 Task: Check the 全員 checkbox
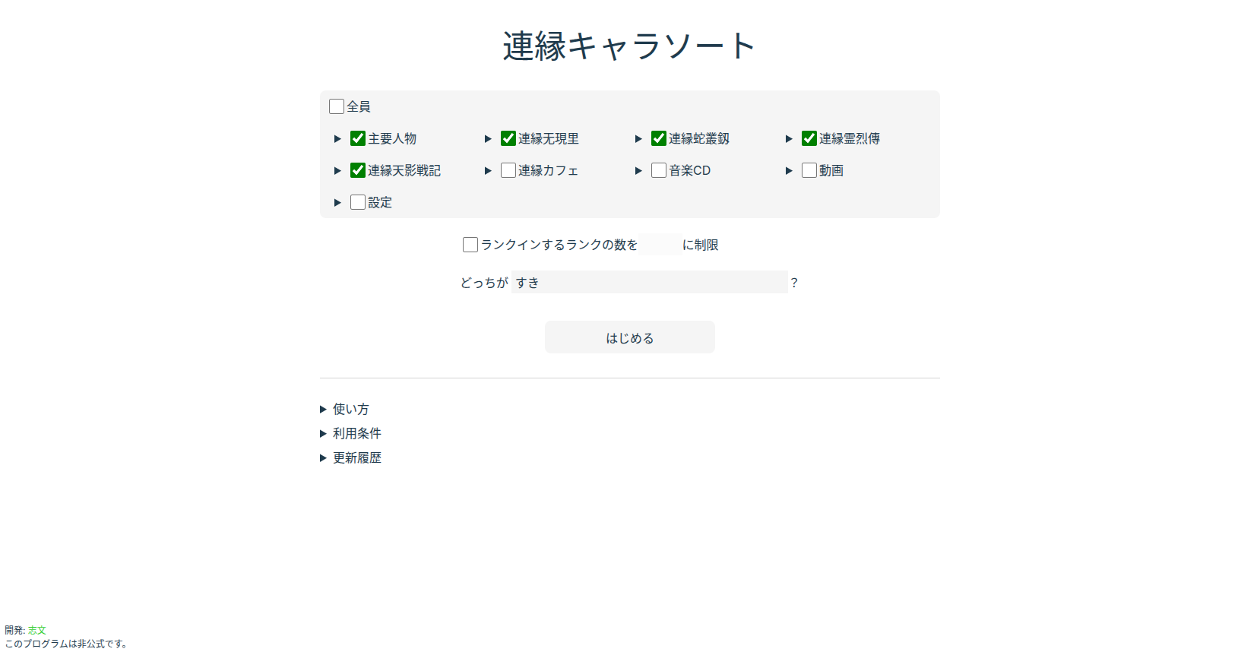pos(337,106)
